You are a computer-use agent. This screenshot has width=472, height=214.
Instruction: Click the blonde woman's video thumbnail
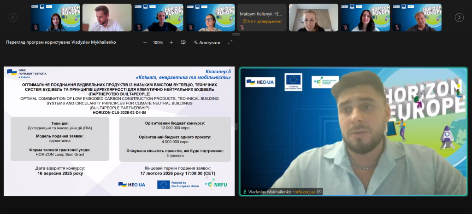tap(313, 17)
